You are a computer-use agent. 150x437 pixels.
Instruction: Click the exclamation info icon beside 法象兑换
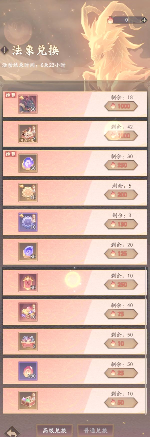point(4,50)
